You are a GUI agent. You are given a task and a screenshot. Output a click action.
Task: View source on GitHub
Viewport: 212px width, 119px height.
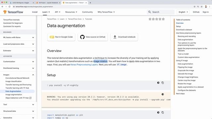93,37
